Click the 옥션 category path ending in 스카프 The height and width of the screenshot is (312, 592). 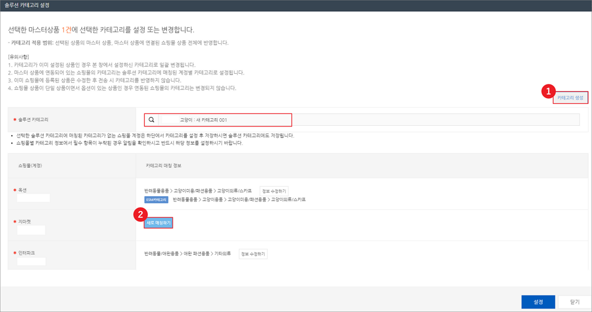pos(198,191)
